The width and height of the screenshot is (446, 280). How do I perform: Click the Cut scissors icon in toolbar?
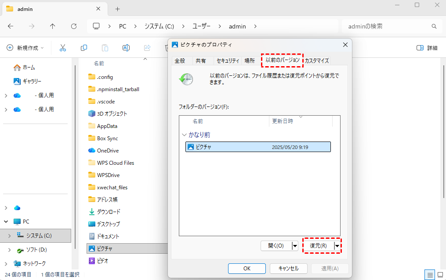click(x=62, y=48)
